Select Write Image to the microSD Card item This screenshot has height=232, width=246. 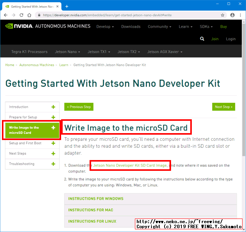tap(32, 130)
